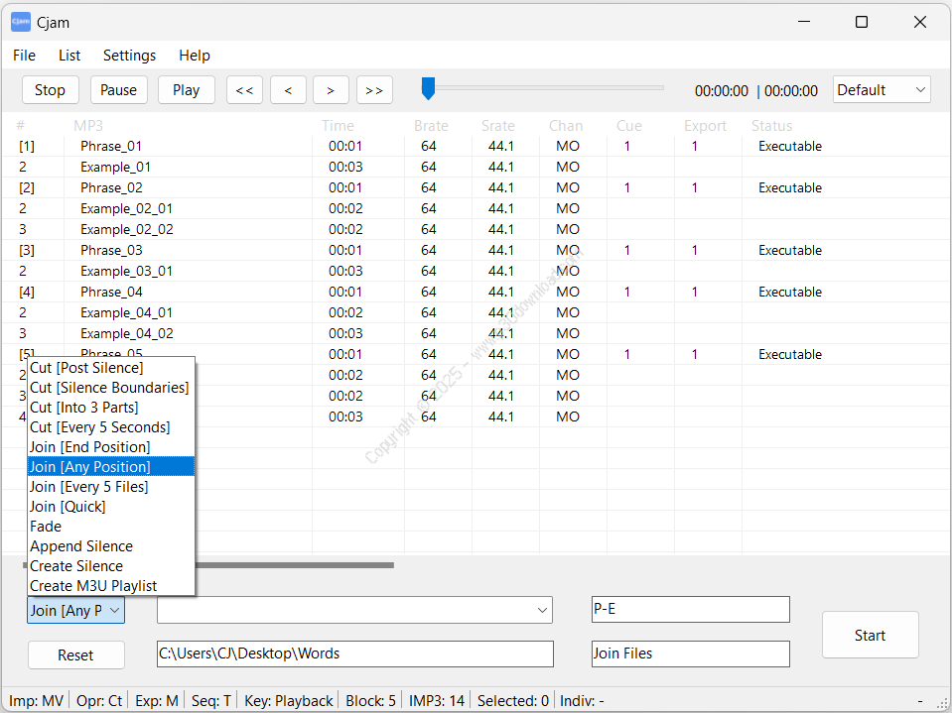Click the Cjam app icon in title bar

coord(20,22)
